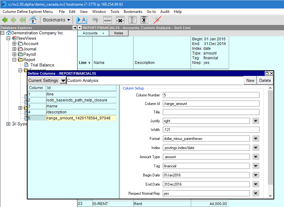Open the Tools menu
Image resolution: width=284 pixels, height=207 pixels.
pos(115,12)
